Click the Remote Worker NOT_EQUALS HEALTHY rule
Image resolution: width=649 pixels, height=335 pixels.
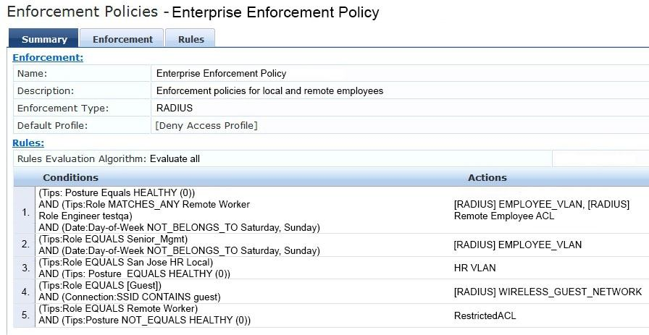[x=144, y=315]
